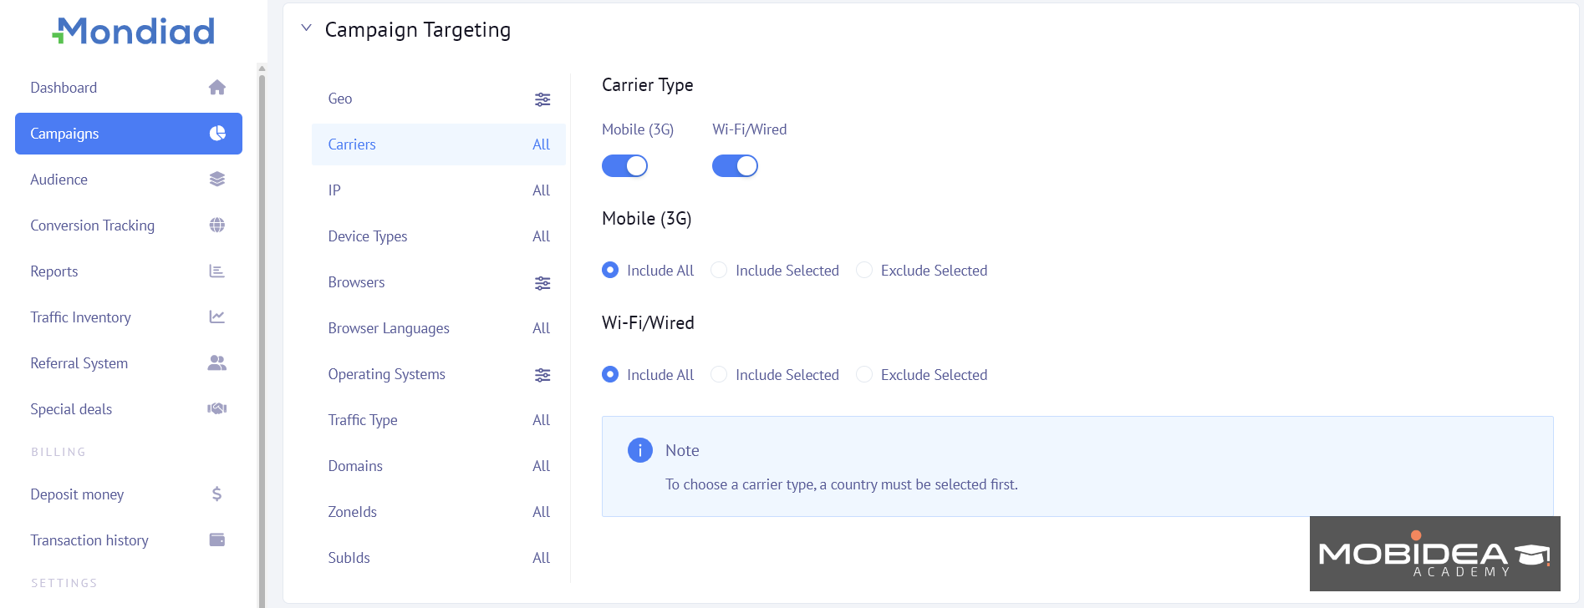
Task: Select Include Selected for Wi-Fi/Wired
Action: (719, 374)
